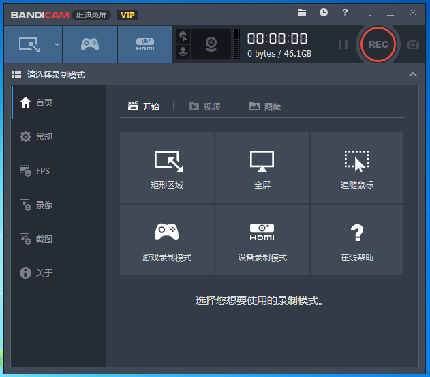The width and height of the screenshot is (430, 377).
Task: Collapse the panel with the chevron arrow
Action: coord(413,74)
